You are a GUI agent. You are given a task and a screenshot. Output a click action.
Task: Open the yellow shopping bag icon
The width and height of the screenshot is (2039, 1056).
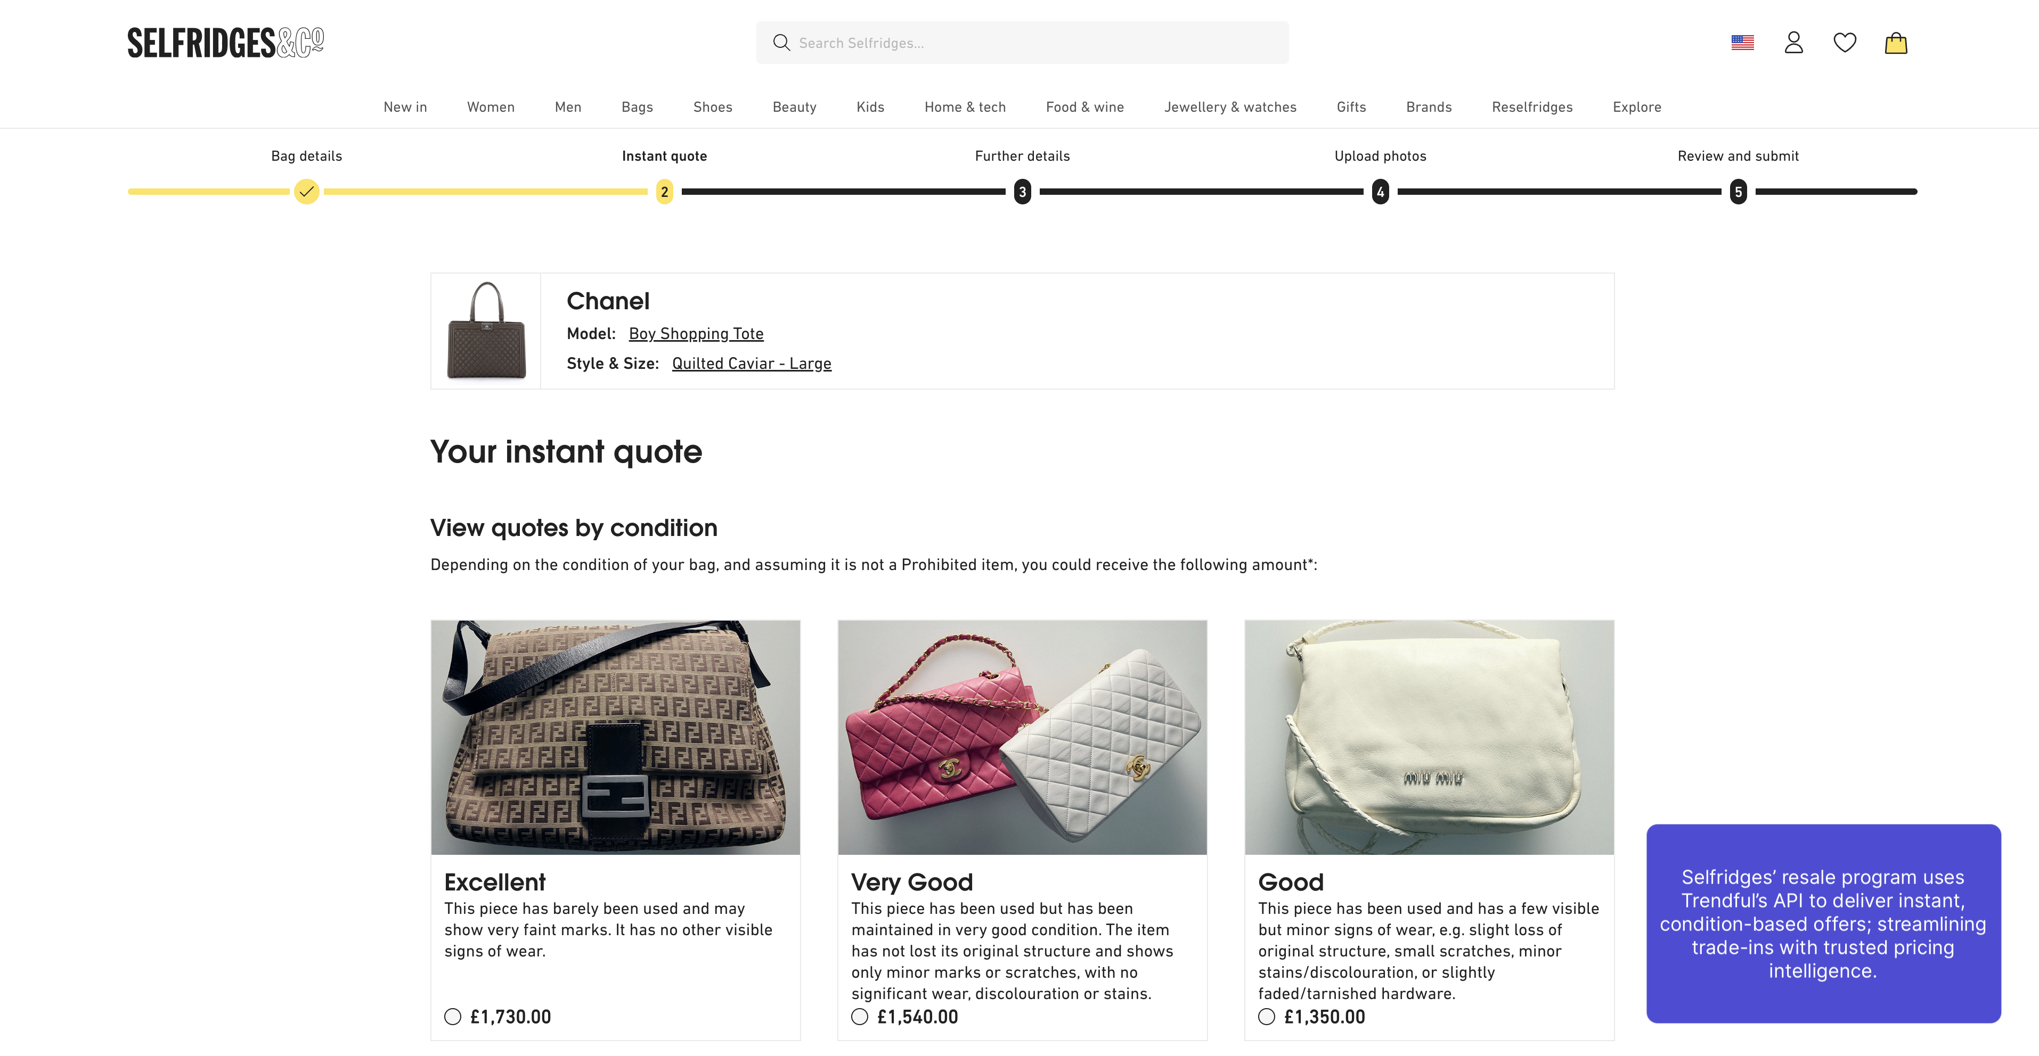click(x=1896, y=43)
